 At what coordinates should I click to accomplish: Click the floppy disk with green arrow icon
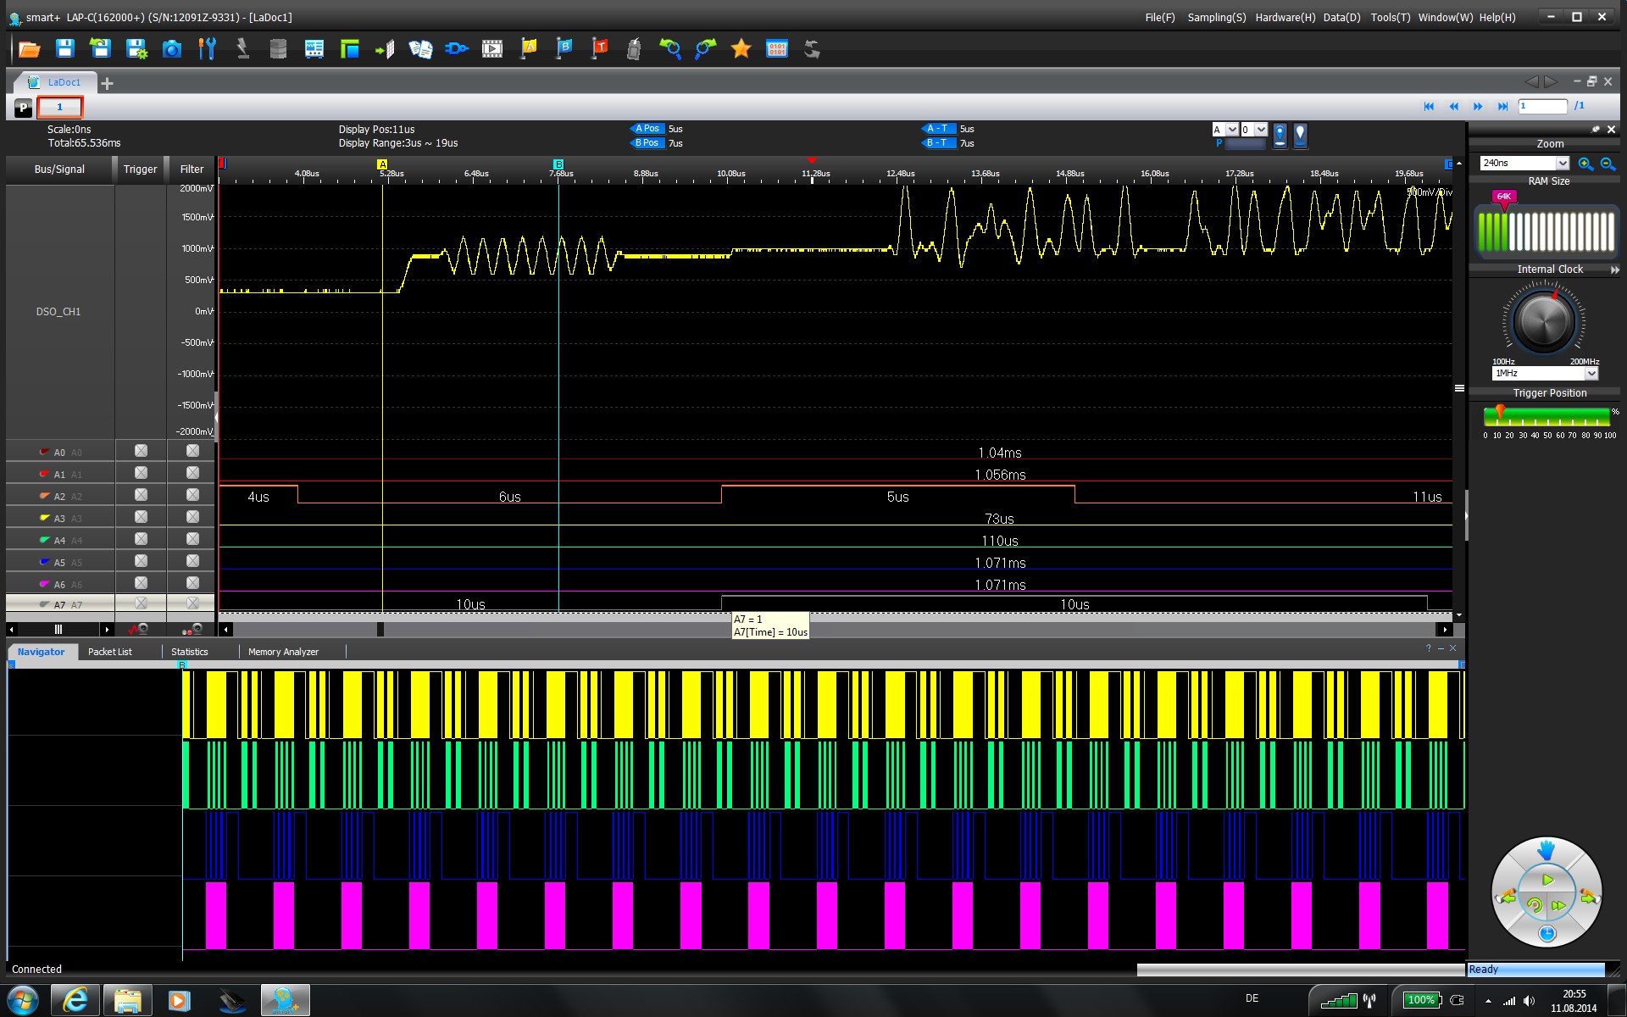(x=101, y=49)
